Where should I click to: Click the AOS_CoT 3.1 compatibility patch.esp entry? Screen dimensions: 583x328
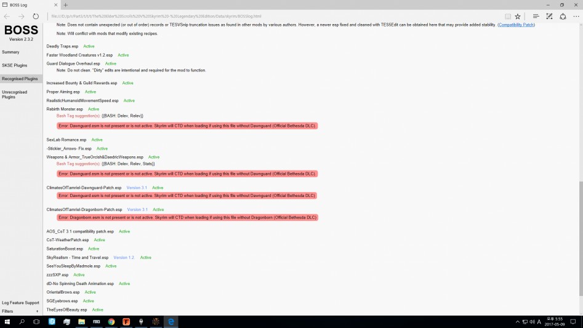pos(80,231)
